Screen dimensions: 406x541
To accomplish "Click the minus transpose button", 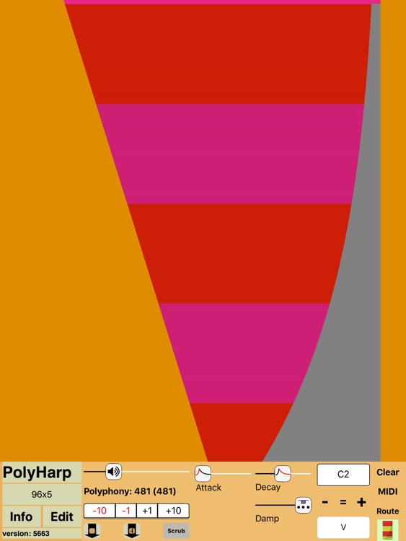I will [325, 502].
